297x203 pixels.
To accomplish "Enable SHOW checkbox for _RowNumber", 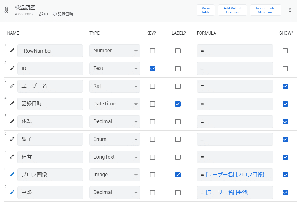I will click(x=285, y=51).
